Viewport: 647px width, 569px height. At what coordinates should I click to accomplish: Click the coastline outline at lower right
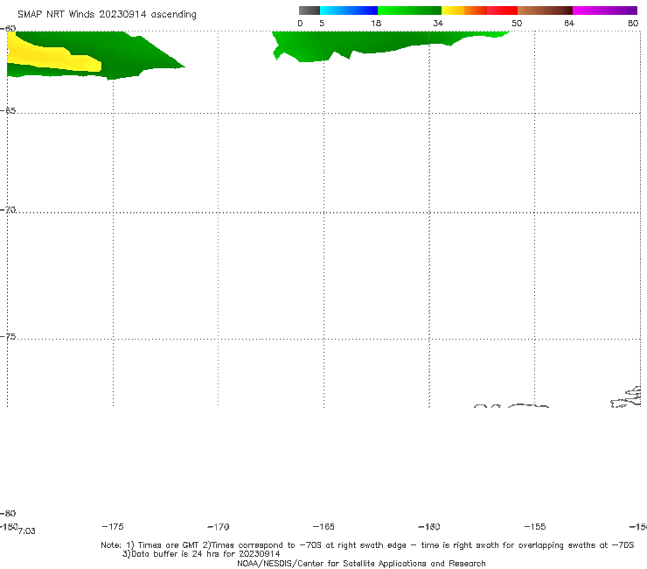click(626, 397)
